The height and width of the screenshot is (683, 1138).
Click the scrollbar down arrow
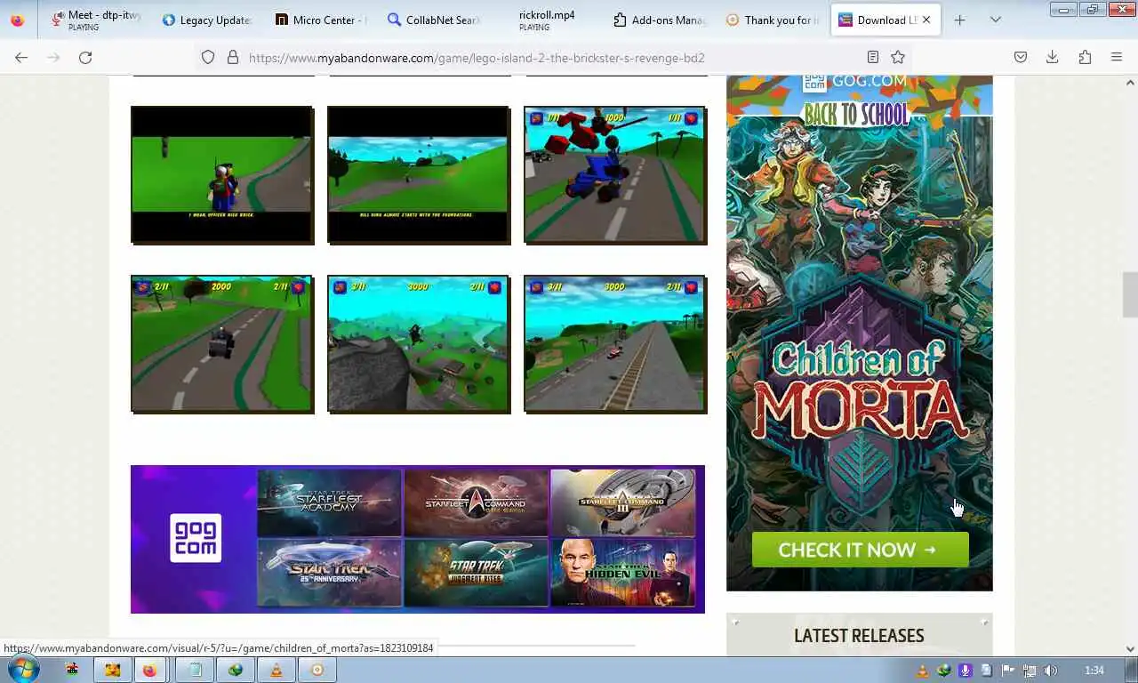[x=1130, y=649]
